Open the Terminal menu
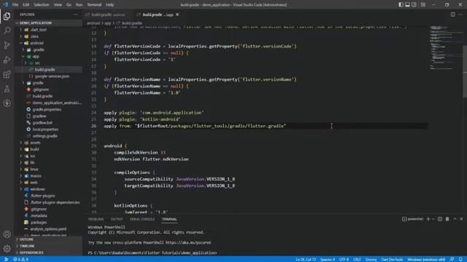467x262 pixels. click(94, 5)
